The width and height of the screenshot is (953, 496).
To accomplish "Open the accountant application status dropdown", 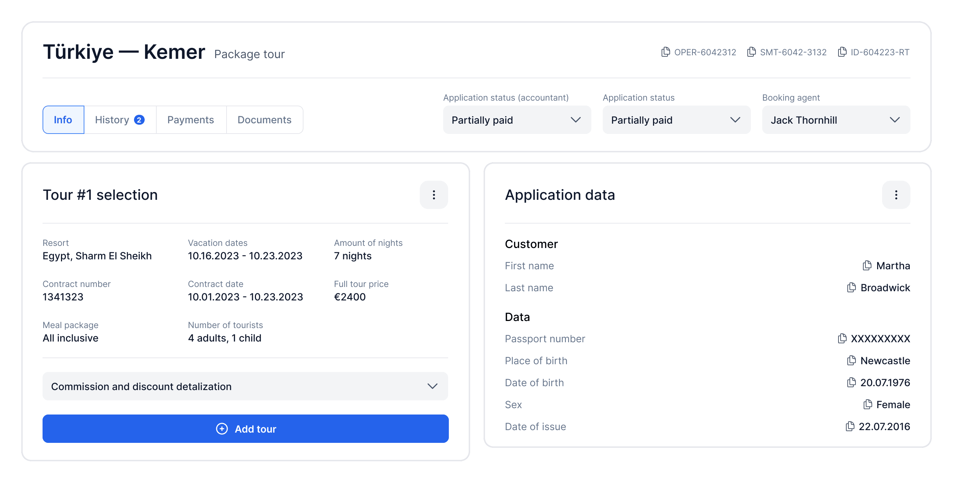I will [x=517, y=120].
